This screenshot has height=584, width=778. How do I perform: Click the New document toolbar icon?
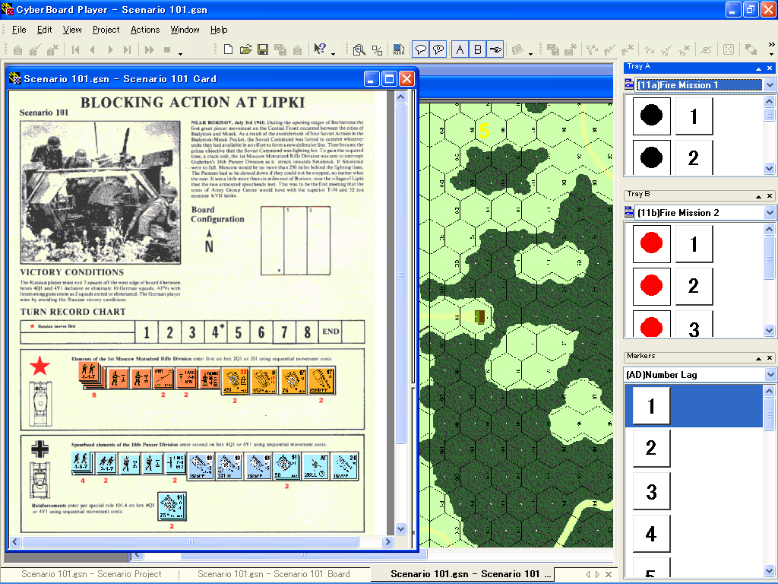point(228,49)
